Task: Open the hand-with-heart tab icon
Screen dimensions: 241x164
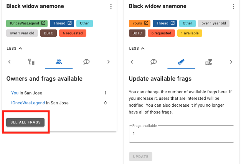Action: pyautogui.click(x=209, y=62)
